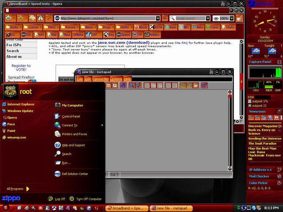Open the KAV bookmark
This screenshot has height=212, width=283.
[39, 34]
